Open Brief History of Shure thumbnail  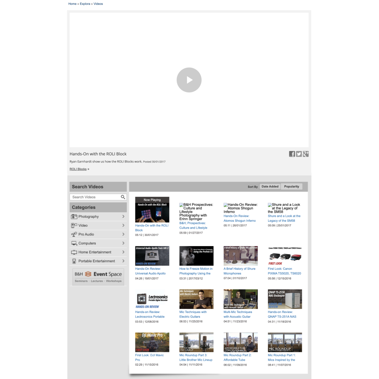pyautogui.click(x=241, y=256)
